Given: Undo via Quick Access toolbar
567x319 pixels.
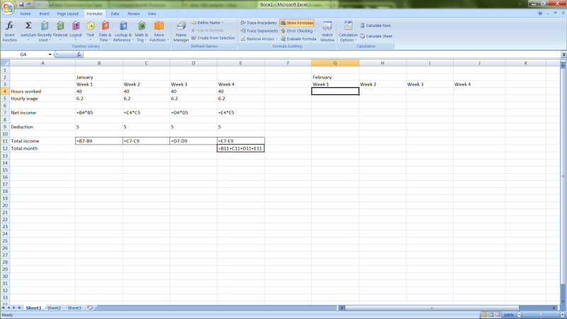Looking at the screenshot, I should pos(29,4).
